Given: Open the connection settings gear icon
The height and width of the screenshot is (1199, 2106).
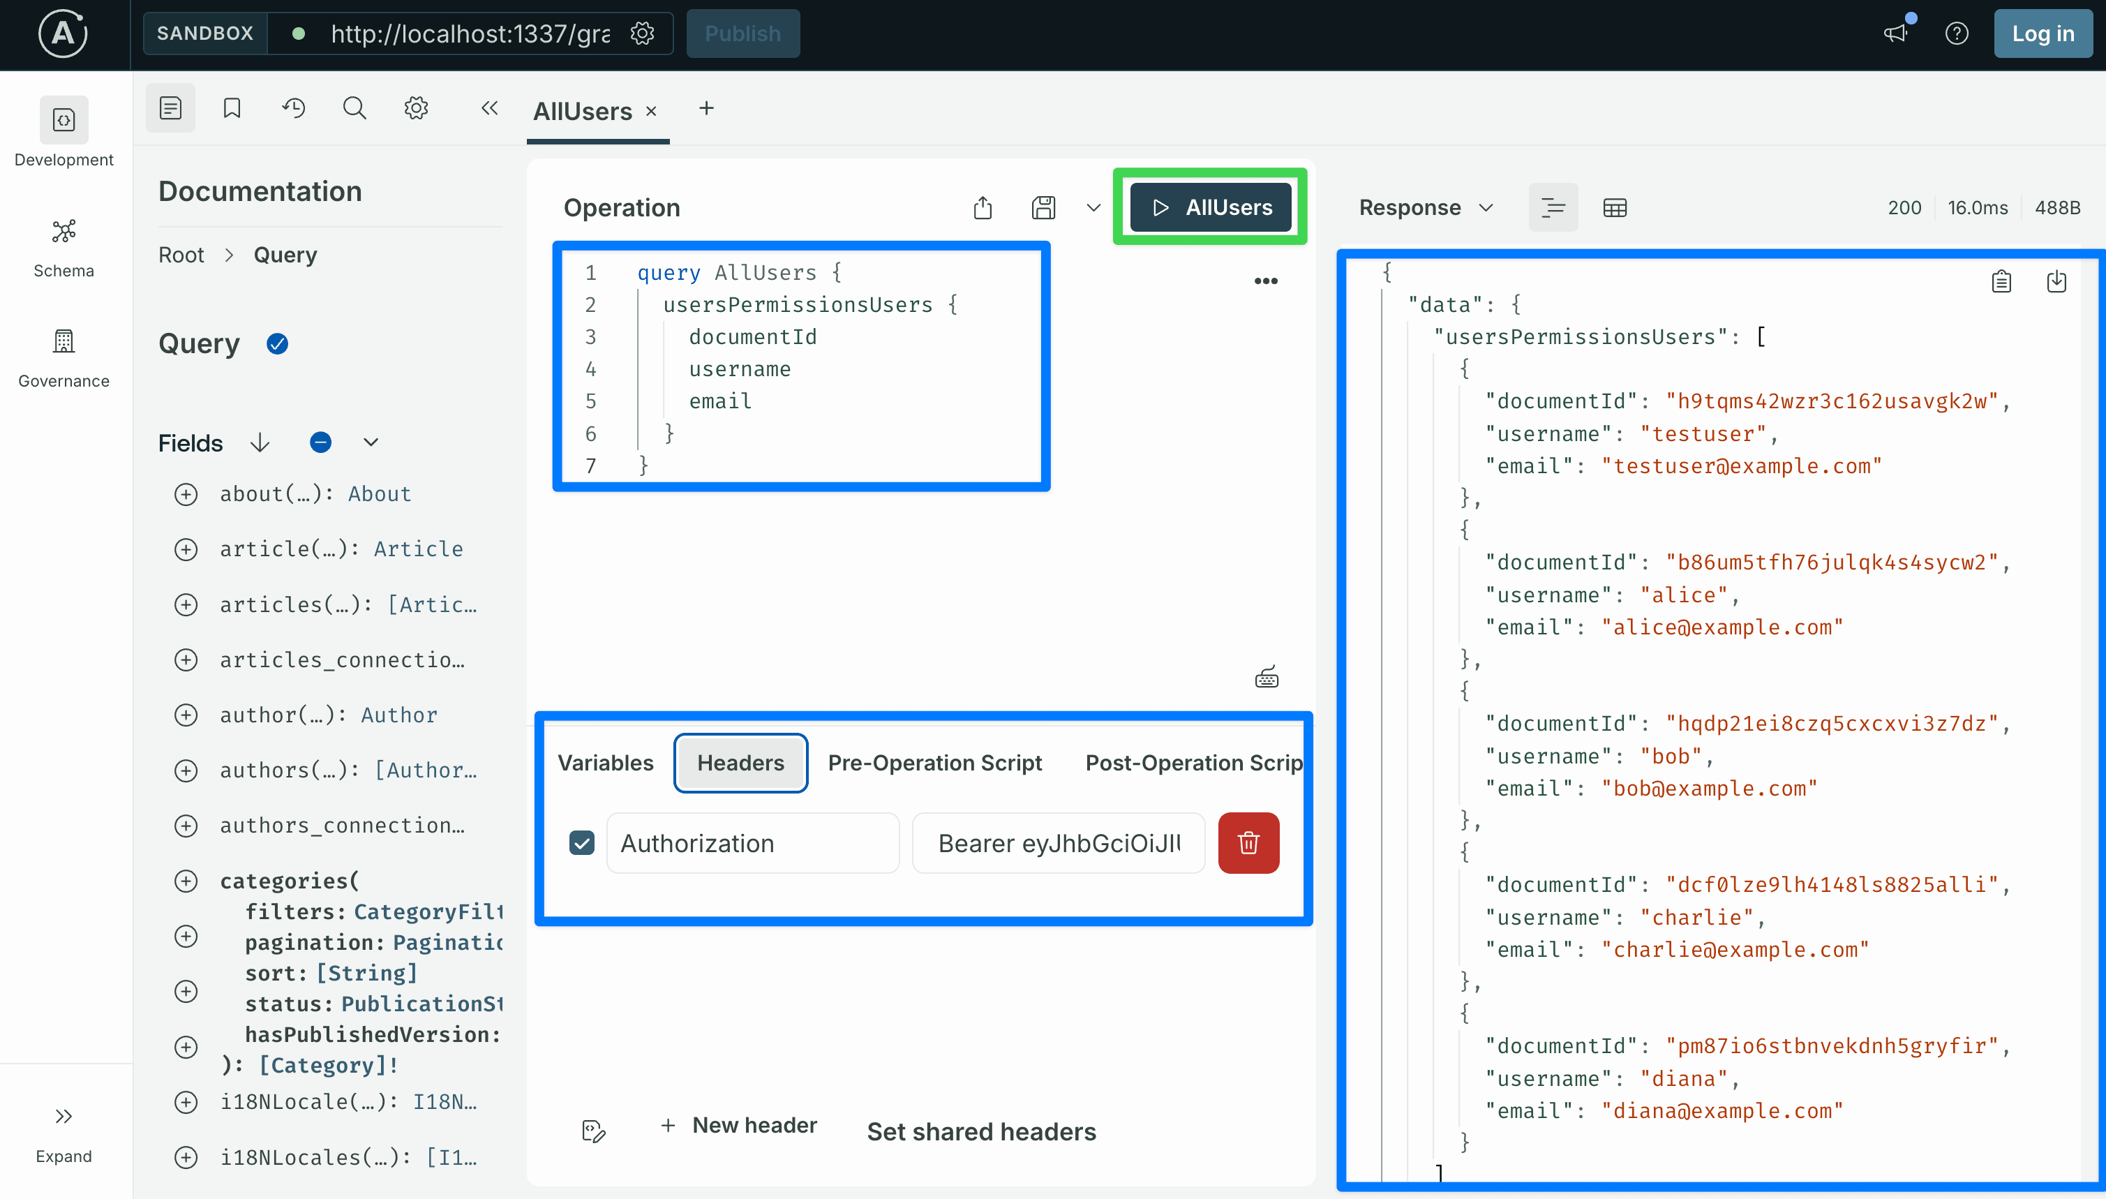Looking at the screenshot, I should point(642,33).
